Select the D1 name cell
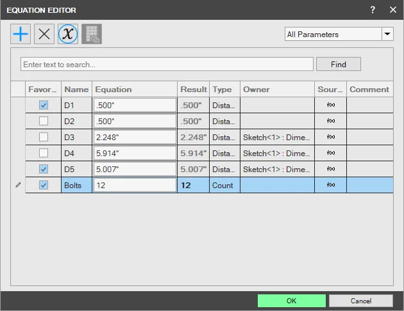Image resolution: width=404 pixels, height=311 pixels. click(x=76, y=105)
